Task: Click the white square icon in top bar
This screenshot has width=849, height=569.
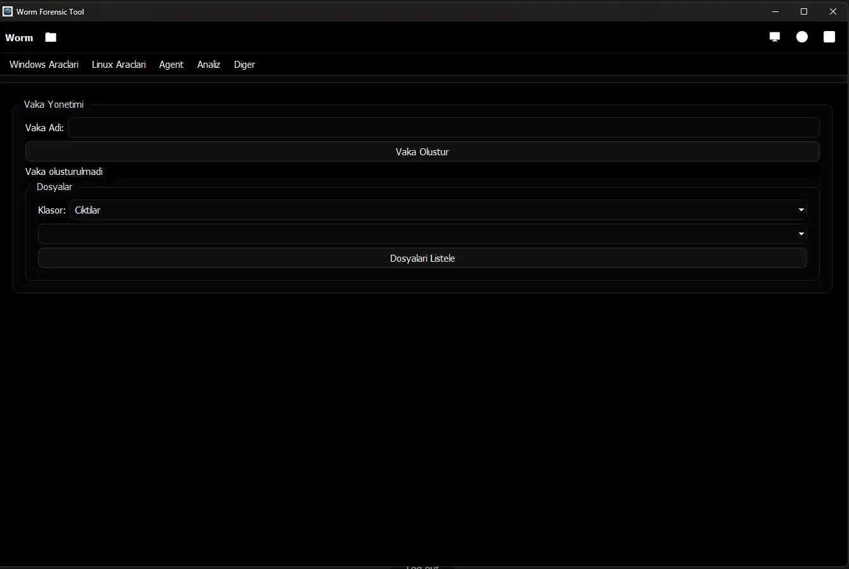Action: 829,37
